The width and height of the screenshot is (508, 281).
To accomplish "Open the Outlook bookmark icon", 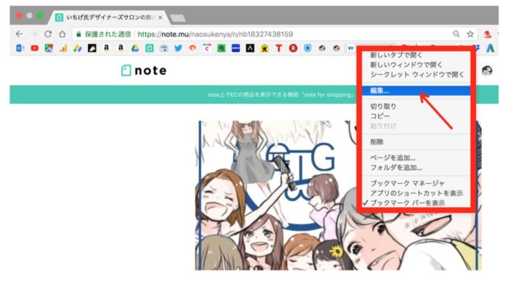I will [20, 49].
